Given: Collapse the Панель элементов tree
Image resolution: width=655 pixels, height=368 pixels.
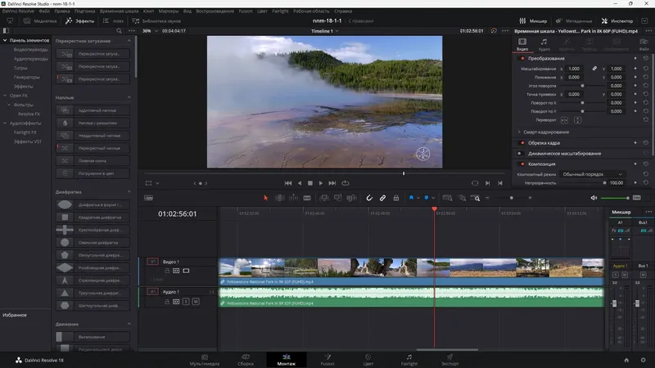Looking at the screenshot, I should tap(5, 40).
